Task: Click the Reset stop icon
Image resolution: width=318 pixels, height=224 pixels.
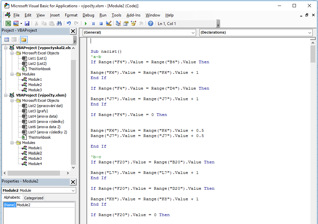Action: pyautogui.click(x=101, y=23)
